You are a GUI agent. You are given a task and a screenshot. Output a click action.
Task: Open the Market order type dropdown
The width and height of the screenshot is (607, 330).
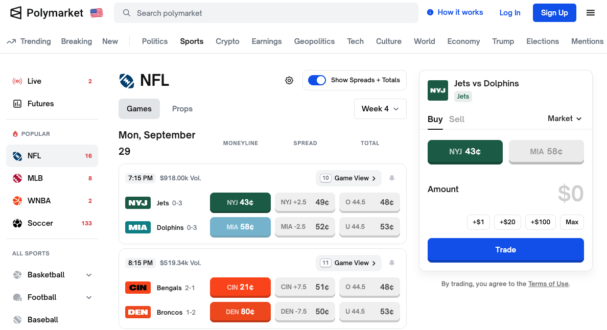coord(565,119)
